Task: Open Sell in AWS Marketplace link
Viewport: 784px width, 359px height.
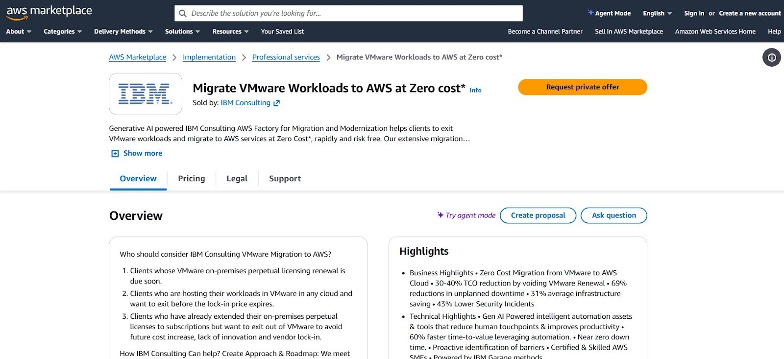Action: pyautogui.click(x=629, y=31)
